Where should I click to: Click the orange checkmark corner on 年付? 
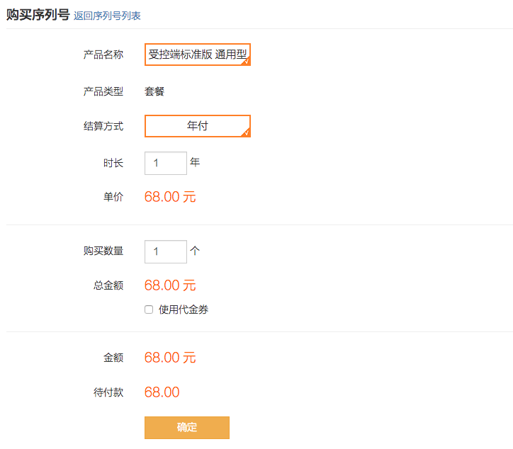click(x=246, y=132)
